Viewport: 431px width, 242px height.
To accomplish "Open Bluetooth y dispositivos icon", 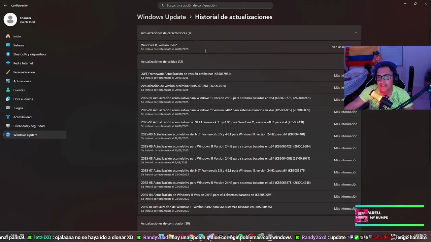I will coord(8,54).
